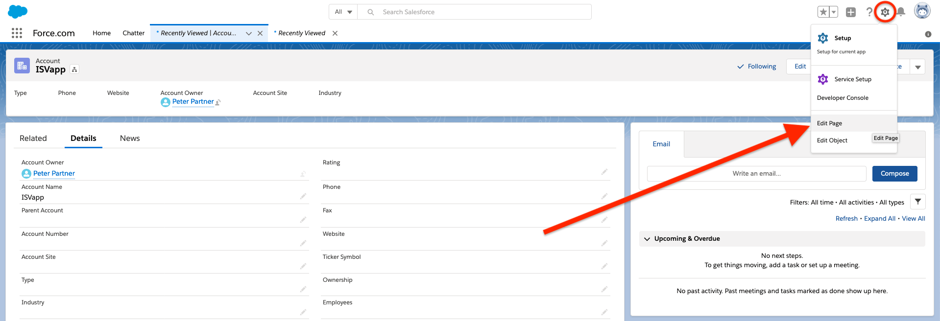The height and width of the screenshot is (321, 940).
Task: Open the All search scope dropdown
Action: coord(343,12)
